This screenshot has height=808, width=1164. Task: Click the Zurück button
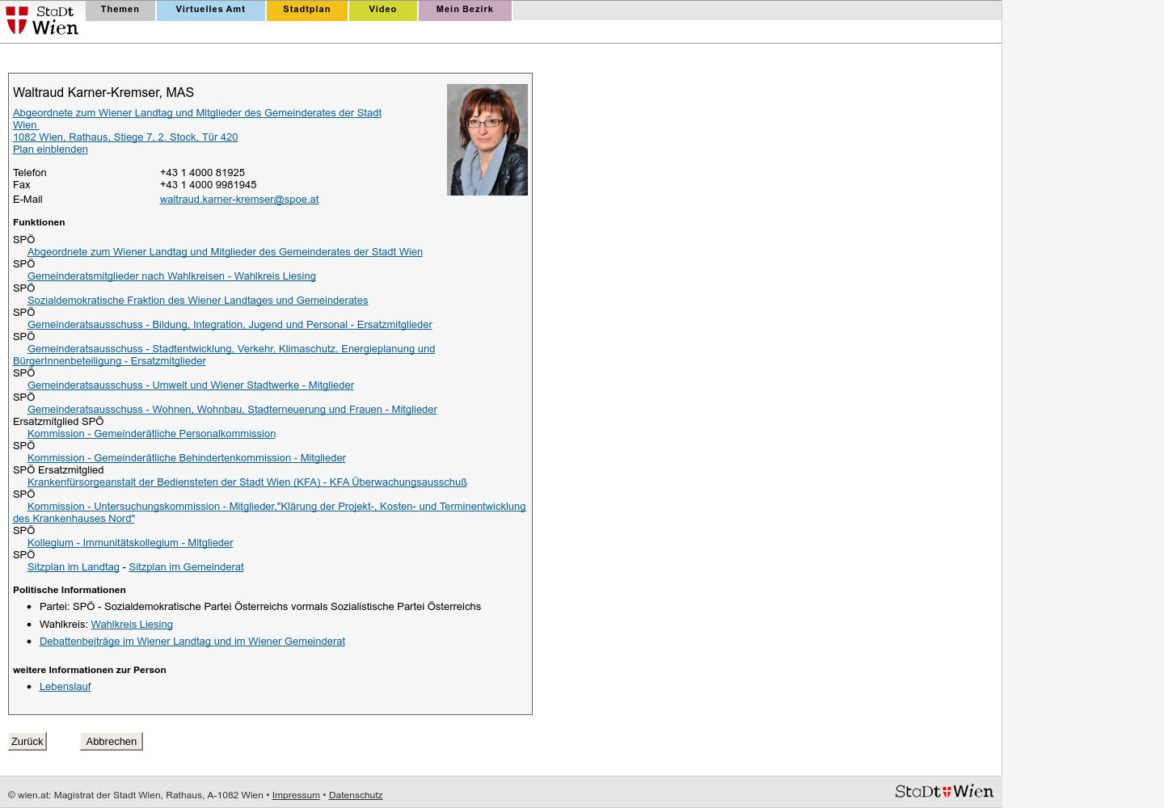click(27, 741)
